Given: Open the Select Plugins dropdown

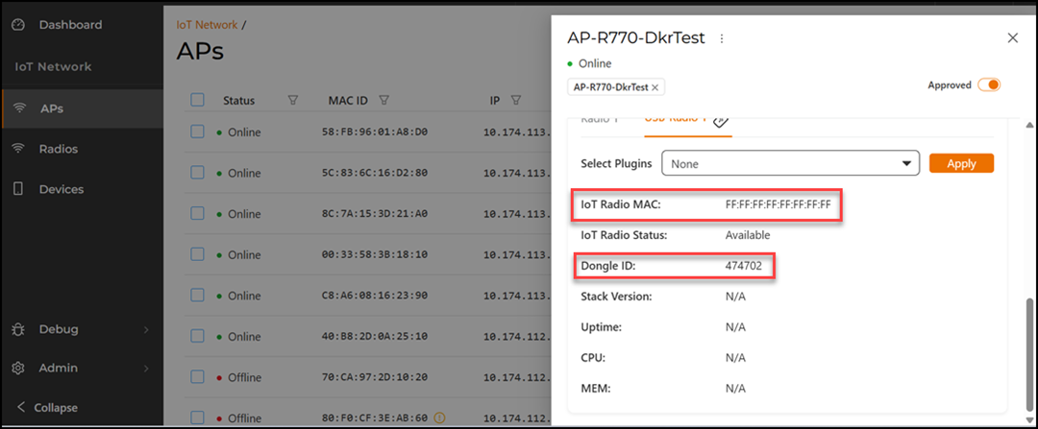Looking at the screenshot, I should pos(790,163).
